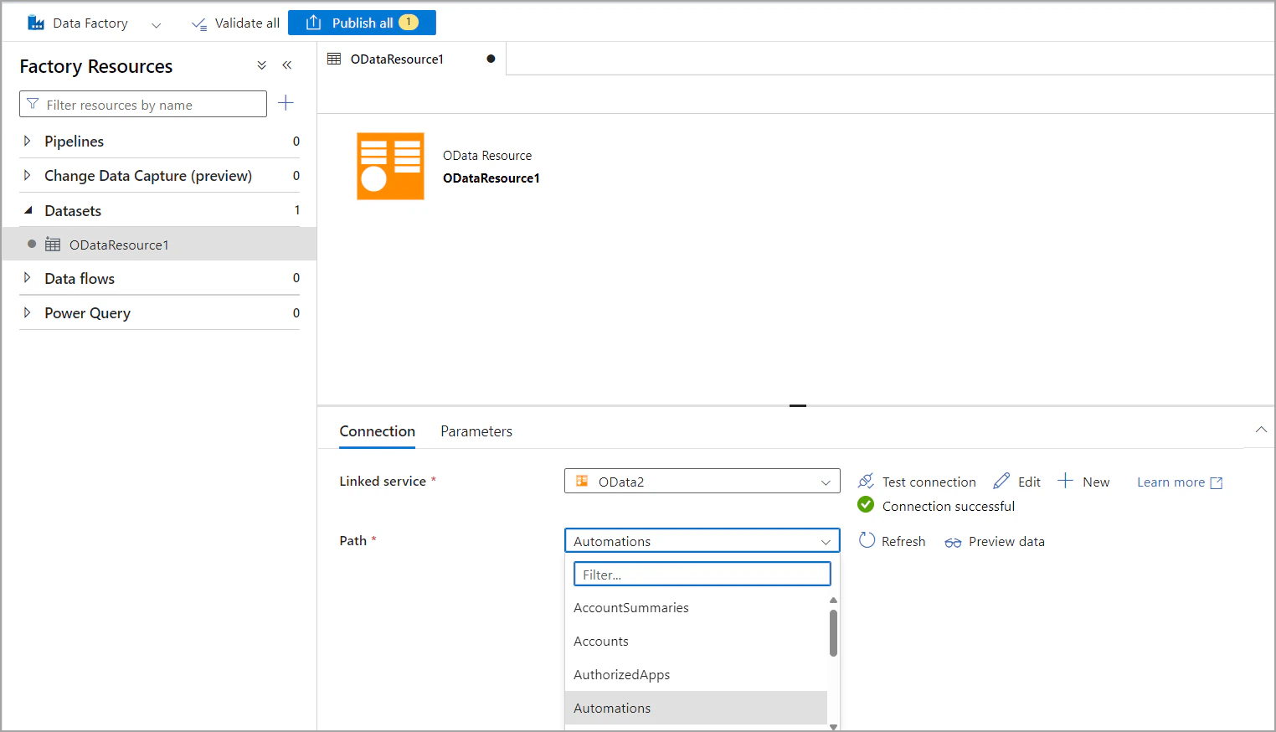Select AccountSummaries from path list
The width and height of the screenshot is (1276, 732).
coord(696,608)
